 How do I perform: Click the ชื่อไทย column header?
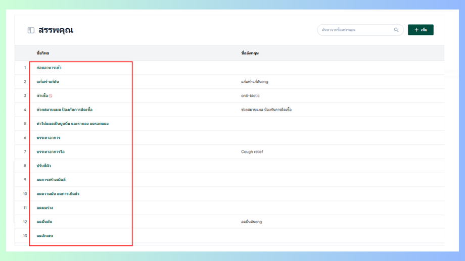[43, 53]
